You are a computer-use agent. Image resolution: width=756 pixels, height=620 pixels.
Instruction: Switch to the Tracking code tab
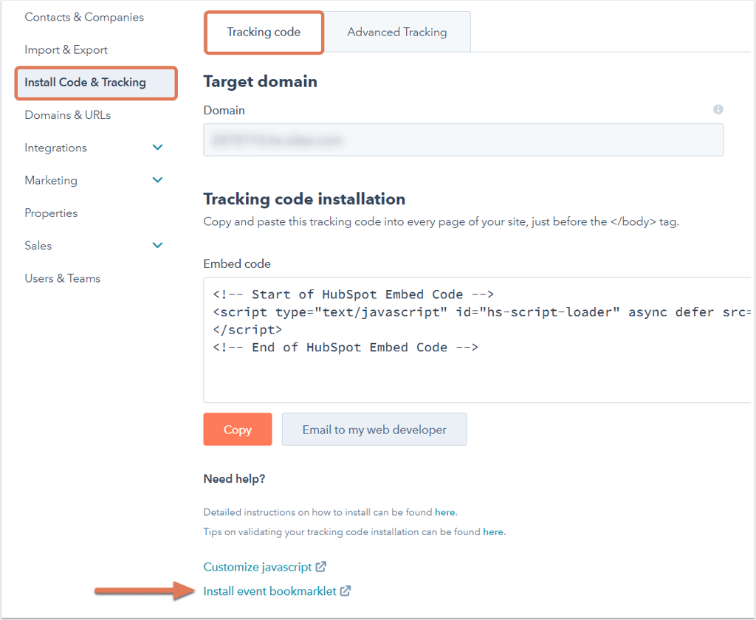[x=264, y=32]
